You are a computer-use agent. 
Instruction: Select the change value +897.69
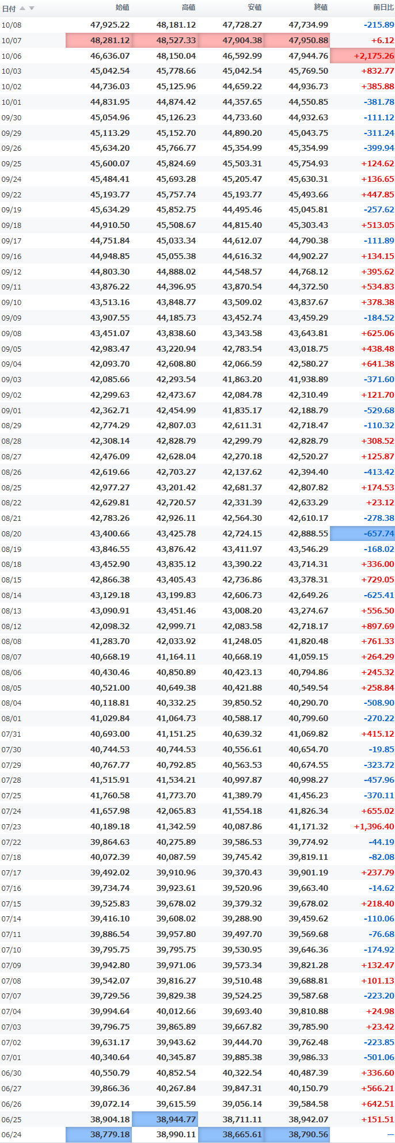[378, 626]
